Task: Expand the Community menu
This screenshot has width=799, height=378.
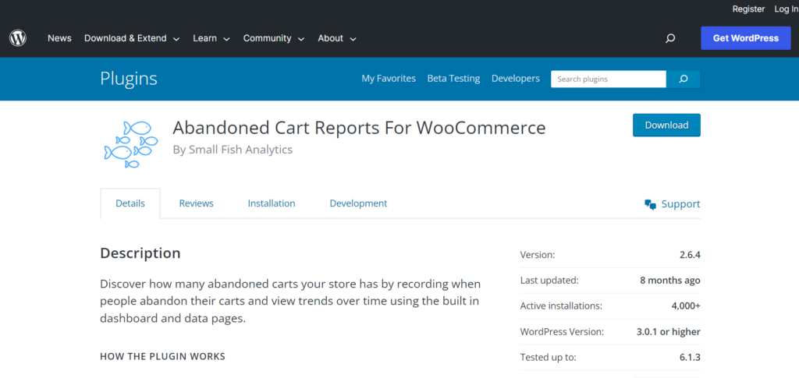Action: 274,38
